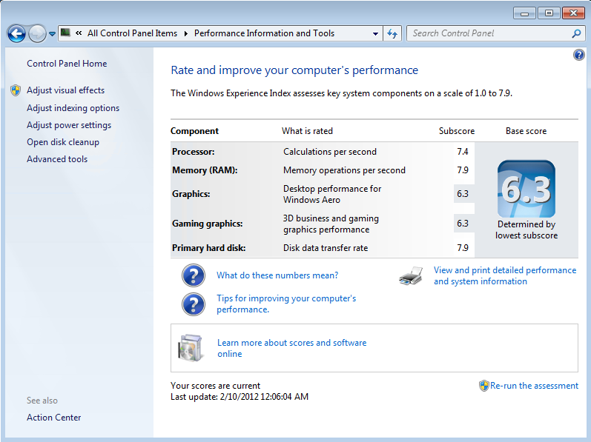Image resolution: width=591 pixels, height=442 pixels.
Task: Close the Performance Information window
Action: 573,13
